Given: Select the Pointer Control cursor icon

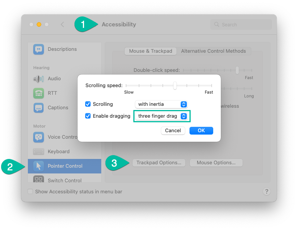Looking at the screenshot, I should click(x=39, y=166).
